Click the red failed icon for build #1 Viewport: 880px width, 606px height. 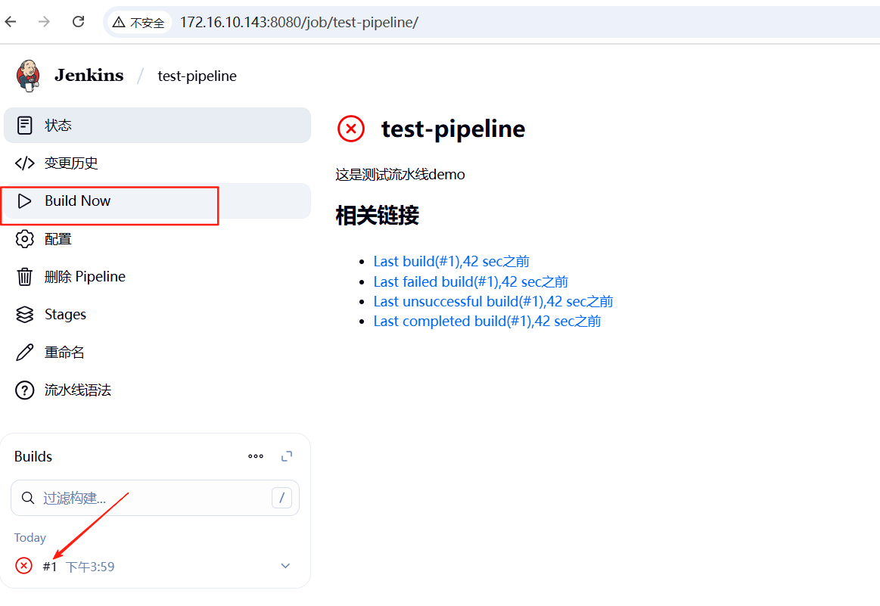tap(23, 566)
